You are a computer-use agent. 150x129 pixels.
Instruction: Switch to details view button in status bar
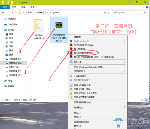pos(143,100)
